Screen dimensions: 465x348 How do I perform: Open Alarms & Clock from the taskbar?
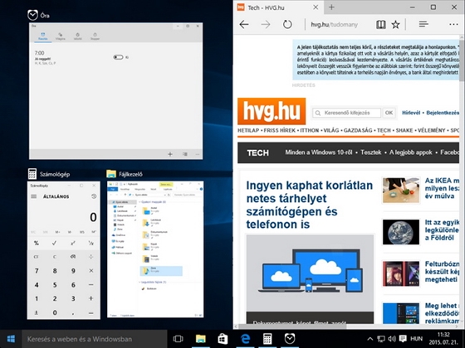pyautogui.click(x=290, y=339)
